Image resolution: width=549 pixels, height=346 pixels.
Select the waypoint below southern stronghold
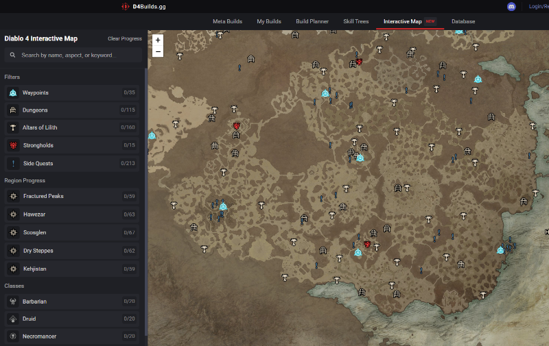[358, 252]
